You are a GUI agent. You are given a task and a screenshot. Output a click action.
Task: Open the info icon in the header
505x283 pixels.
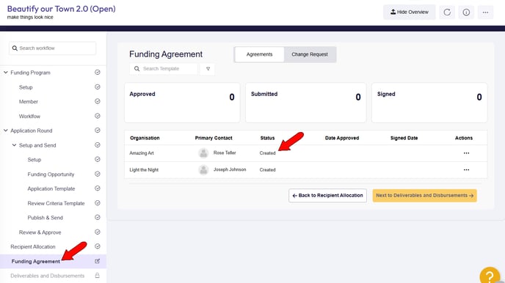[466, 12]
